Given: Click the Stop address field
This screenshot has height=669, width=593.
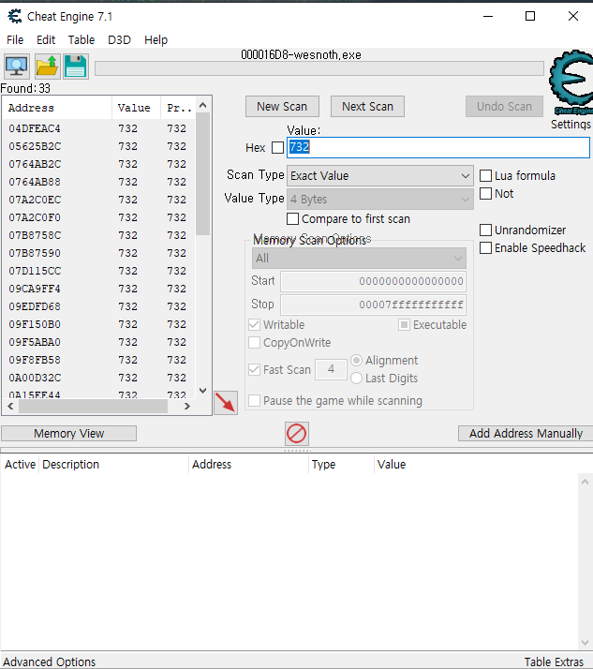Looking at the screenshot, I should (x=373, y=305).
